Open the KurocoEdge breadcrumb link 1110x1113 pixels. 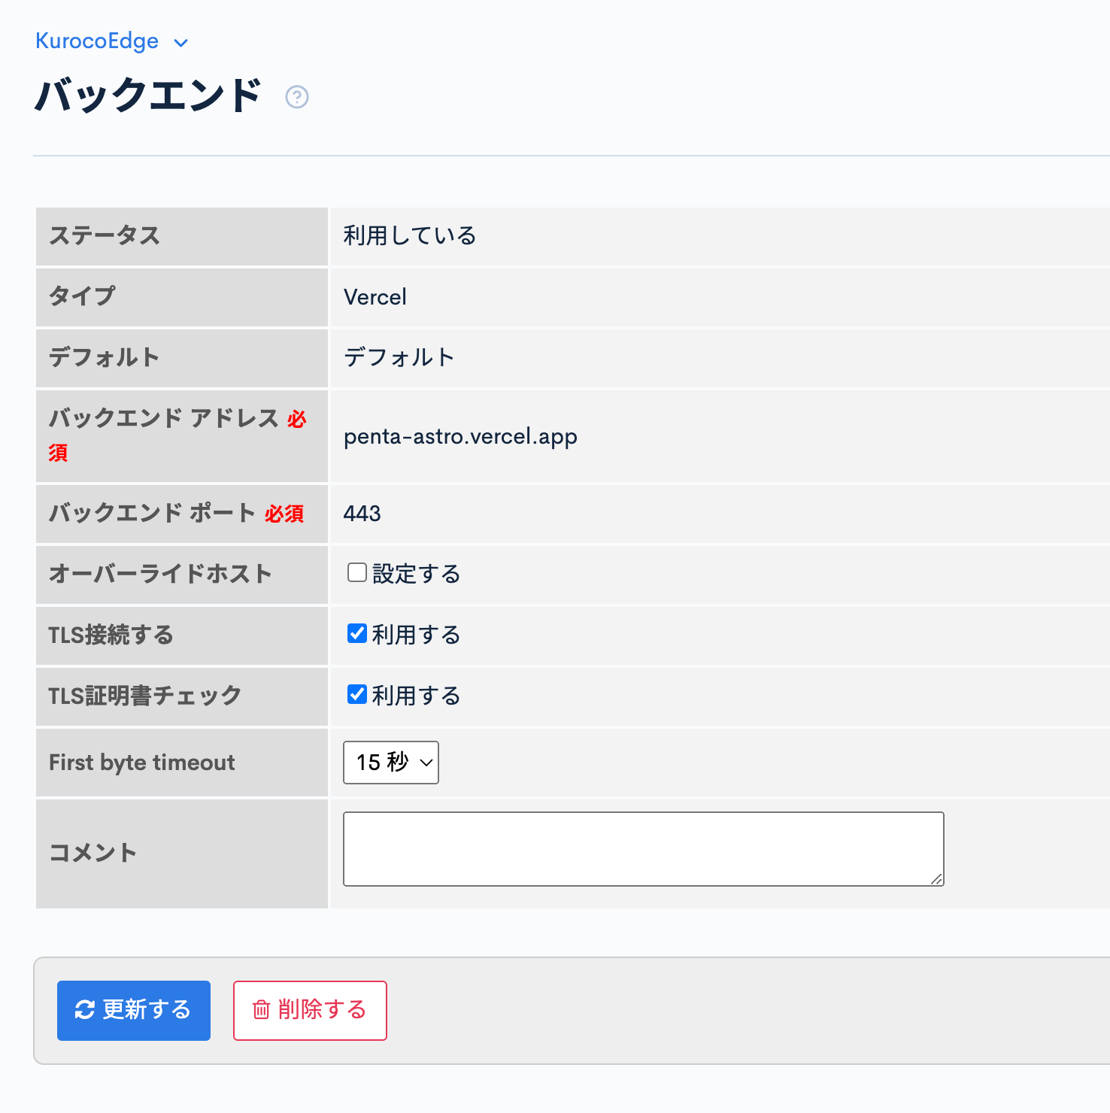point(97,41)
